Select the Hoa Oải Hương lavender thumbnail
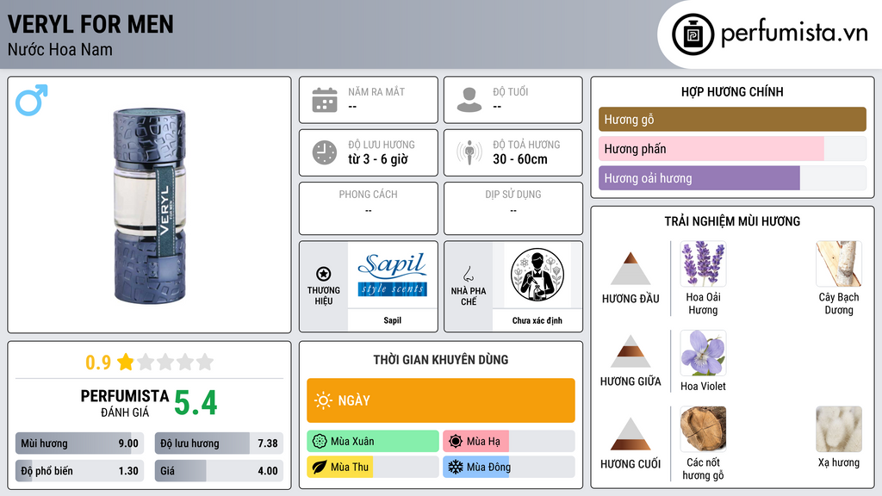Viewport: 882px width, 496px height. [703, 263]
